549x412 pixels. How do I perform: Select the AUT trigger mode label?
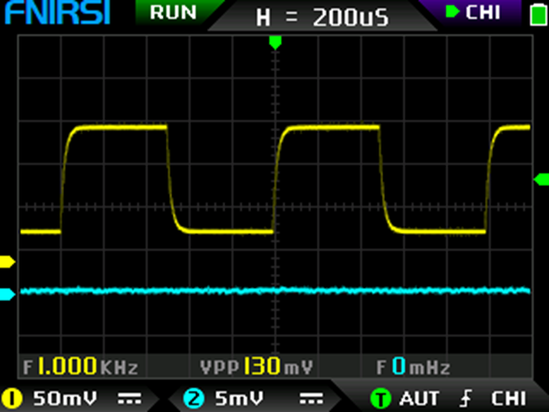coord(418,399)
